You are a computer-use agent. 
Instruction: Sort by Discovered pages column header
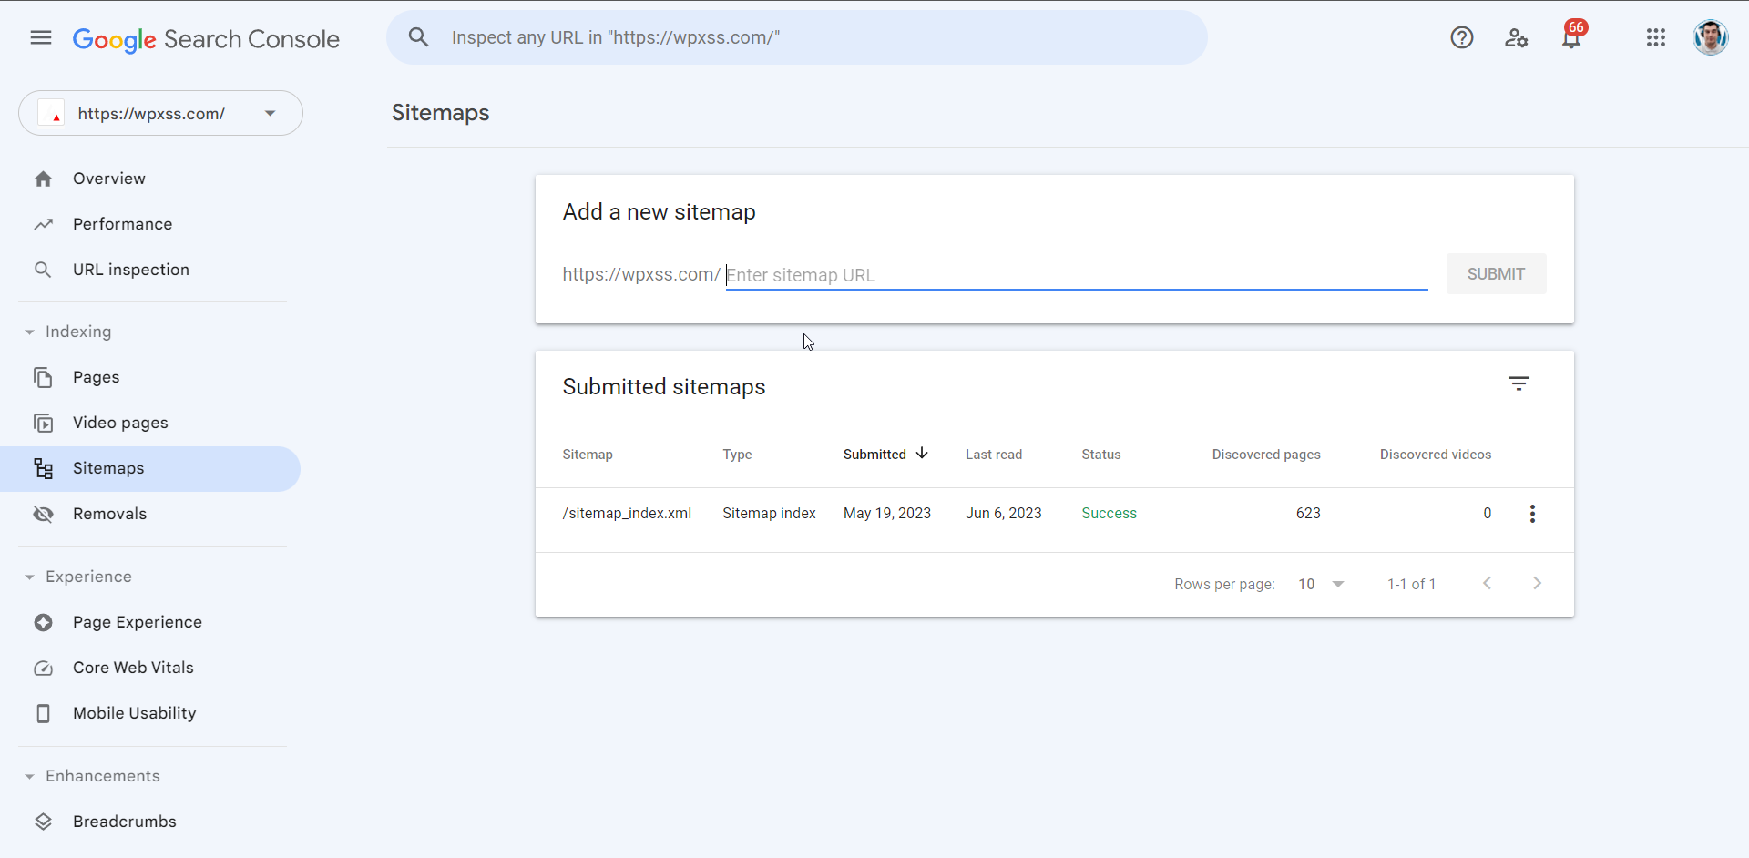click(x=1266, y=455)
